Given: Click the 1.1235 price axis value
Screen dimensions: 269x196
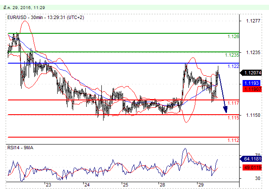Looking at the screenshot, I should tap(253, 52).
